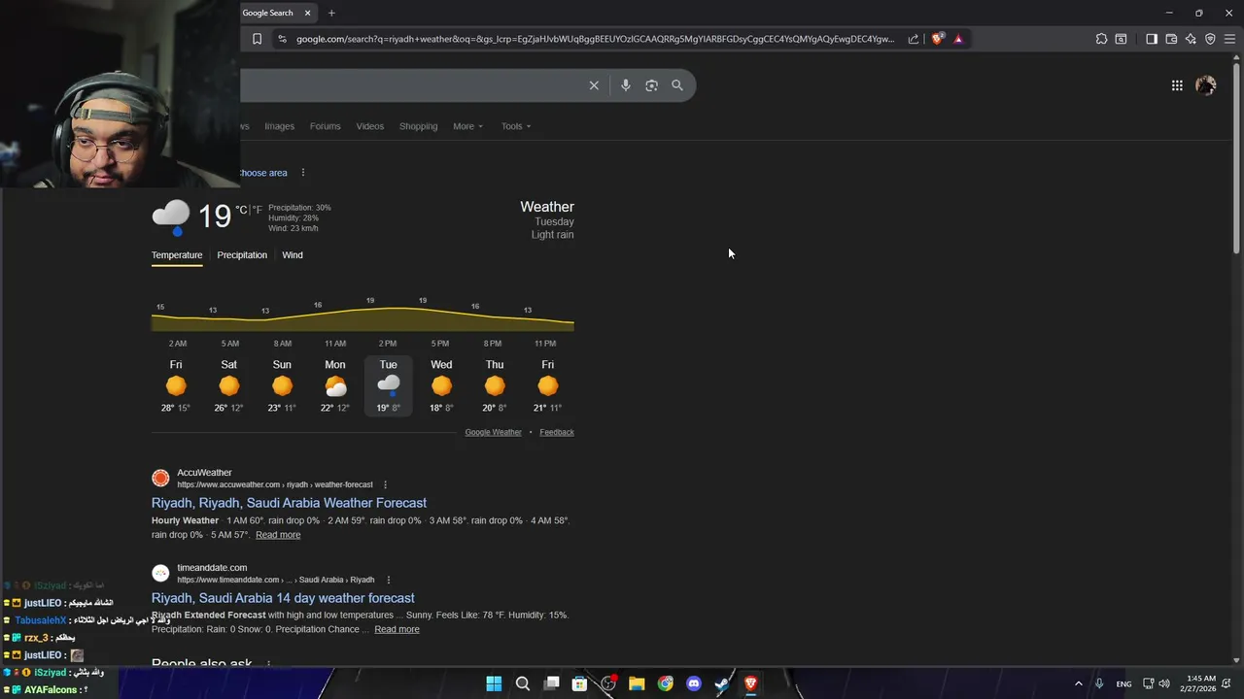Select the Wind chart tab
Image resolution: width=1244 pixels, height=699 pixels.
click(293, 255)
